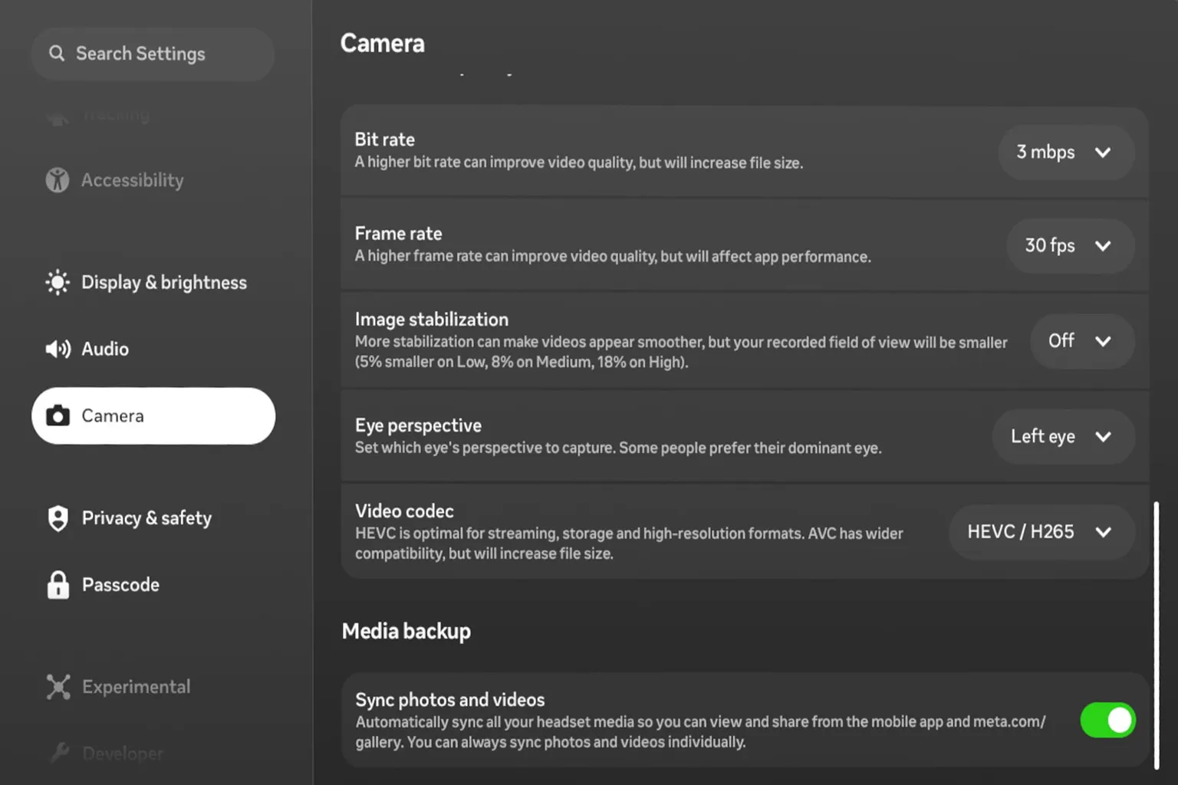Open the Passcode settings section
Screen dimensions: 1178x785
(153, 585)
